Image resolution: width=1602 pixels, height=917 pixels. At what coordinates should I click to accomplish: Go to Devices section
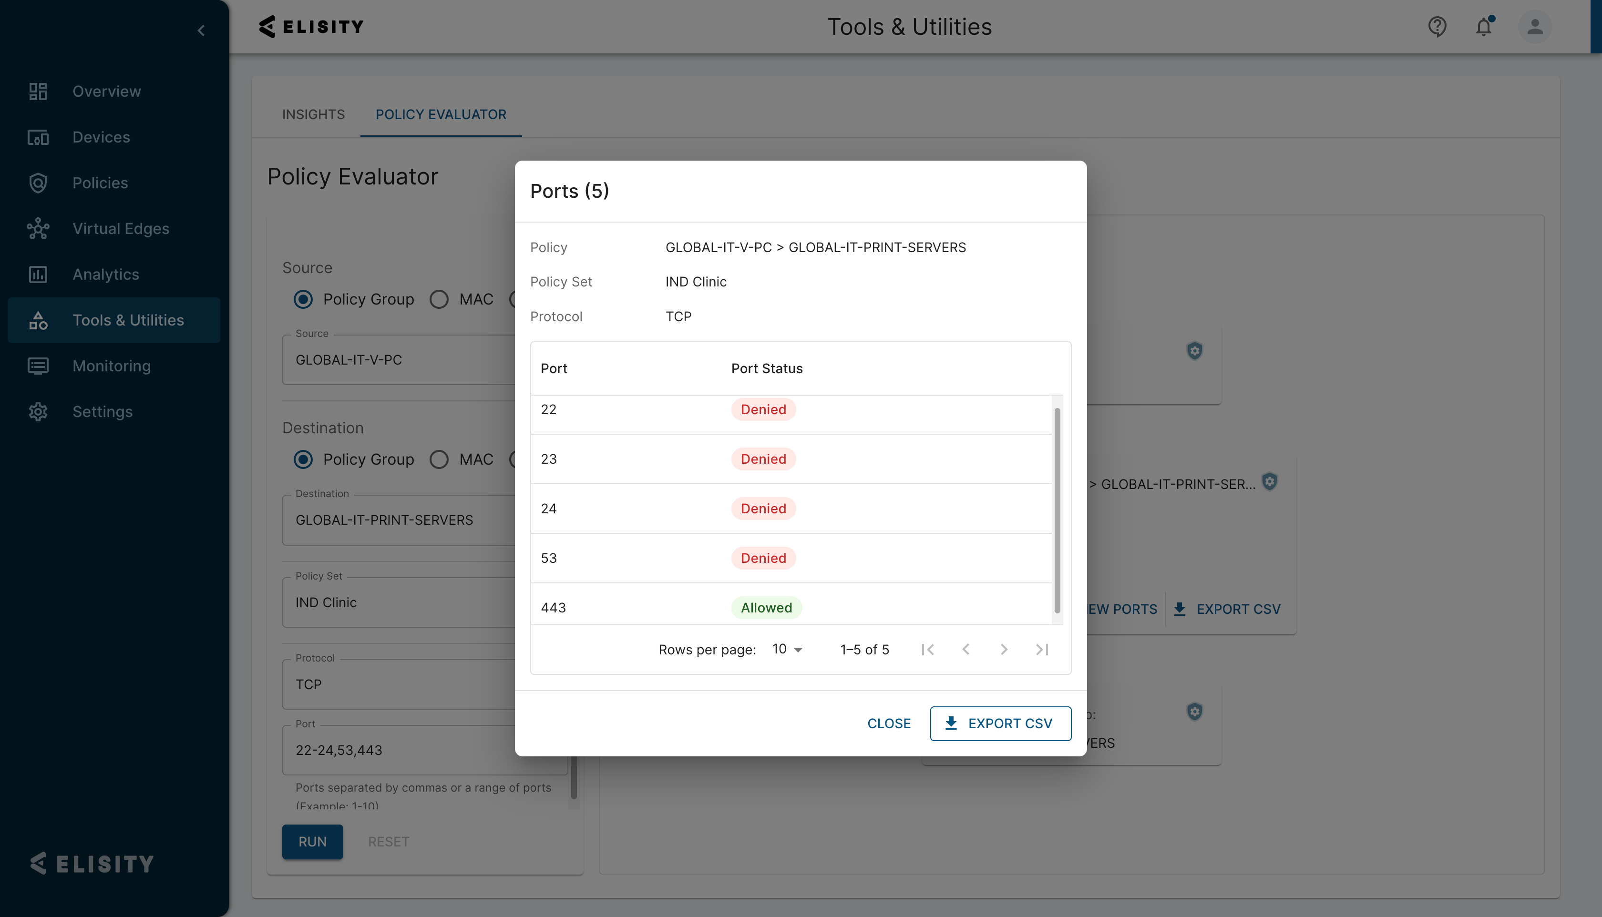(101, 137)
